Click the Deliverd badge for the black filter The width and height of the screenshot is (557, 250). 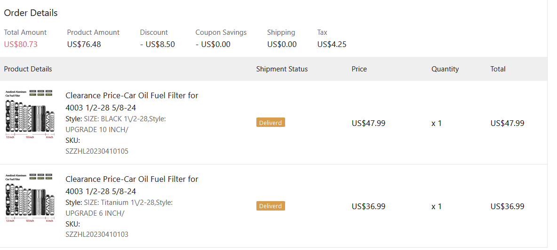[271, 123]
